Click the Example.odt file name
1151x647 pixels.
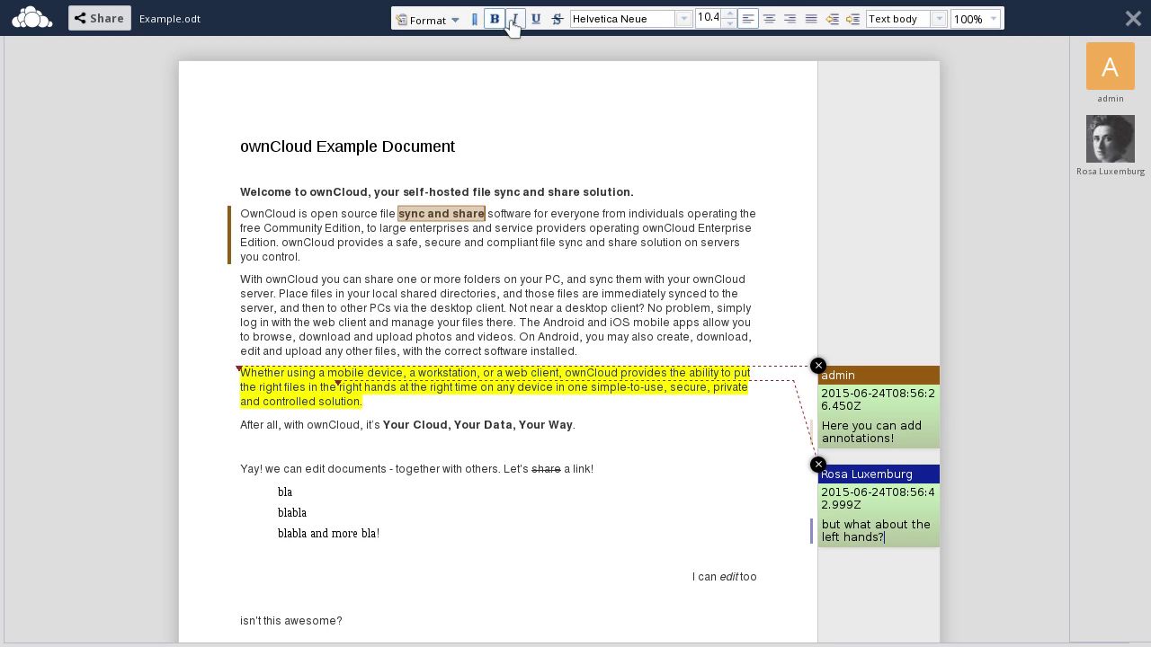pyautogui.click(x=170, y=19)
